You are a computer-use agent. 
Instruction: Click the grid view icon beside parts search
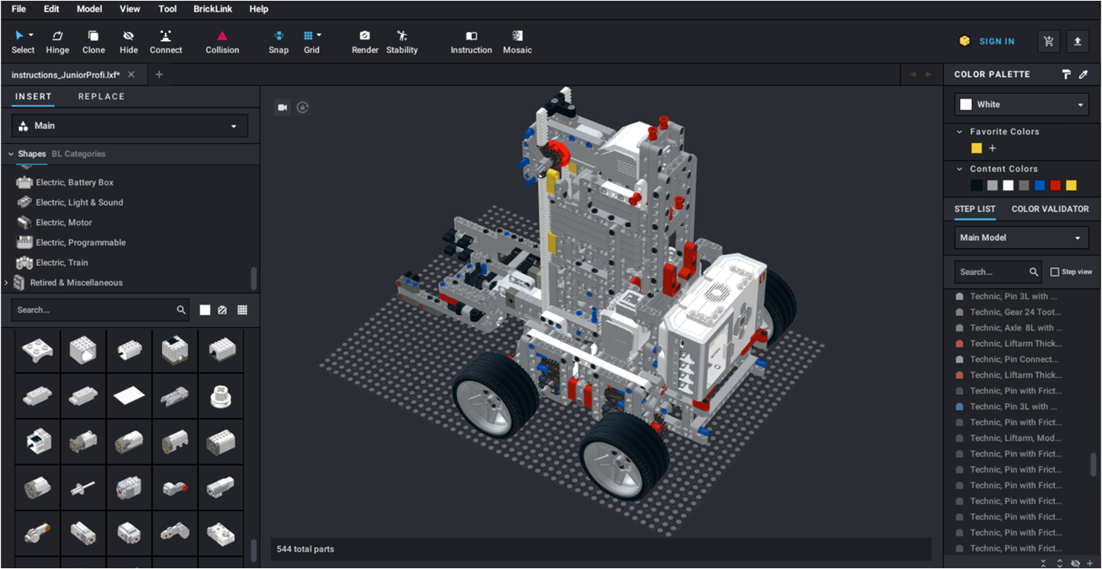(242, 310)
